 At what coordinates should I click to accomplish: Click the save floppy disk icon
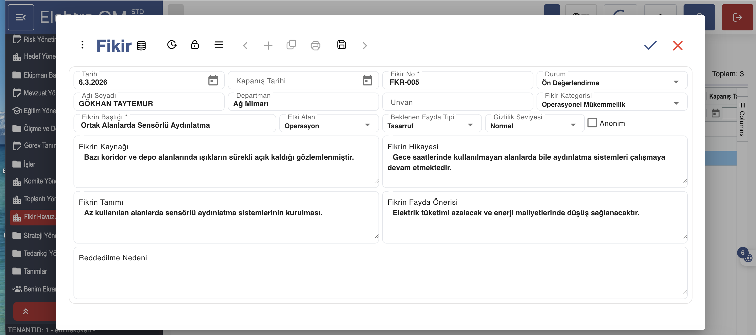(x=342, y=45)
